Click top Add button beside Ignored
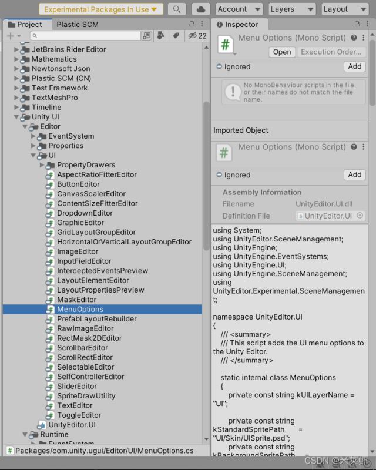Viewport: 376px width, 470px height. (355, 66)
